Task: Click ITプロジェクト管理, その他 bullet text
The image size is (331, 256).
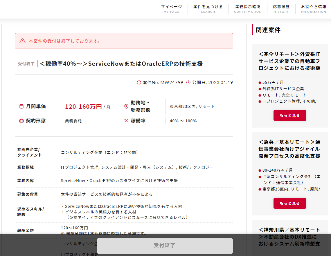Action: click(289, 101)
